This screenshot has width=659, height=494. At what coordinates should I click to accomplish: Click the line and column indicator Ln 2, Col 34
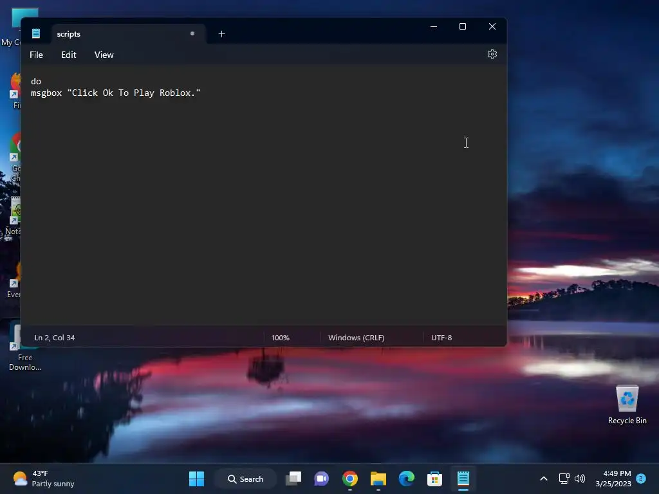click(x=55, y=338)
